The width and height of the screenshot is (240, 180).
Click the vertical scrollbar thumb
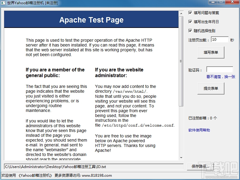pyautogui.click(x=181, y=61)
